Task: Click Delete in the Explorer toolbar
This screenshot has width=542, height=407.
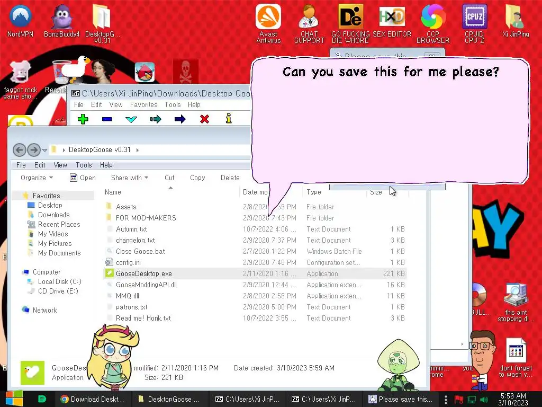Action: (230, 178)
